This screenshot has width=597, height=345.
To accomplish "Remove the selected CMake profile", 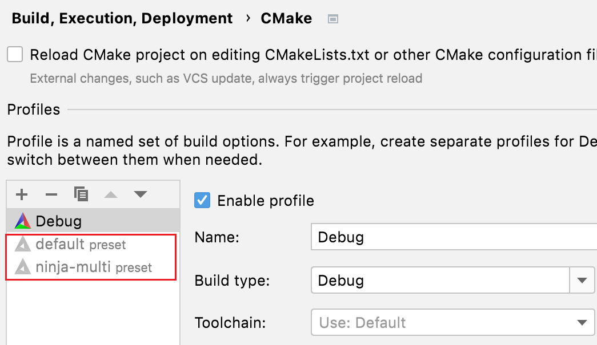I will pyautogui.click(x=51, y=194).
